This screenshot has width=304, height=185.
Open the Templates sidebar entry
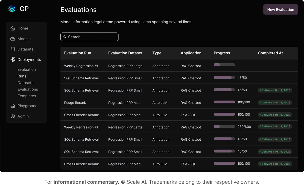(x=27, y=96)
